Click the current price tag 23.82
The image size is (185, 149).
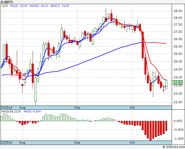pyautogui.click(x=177, y=82)
